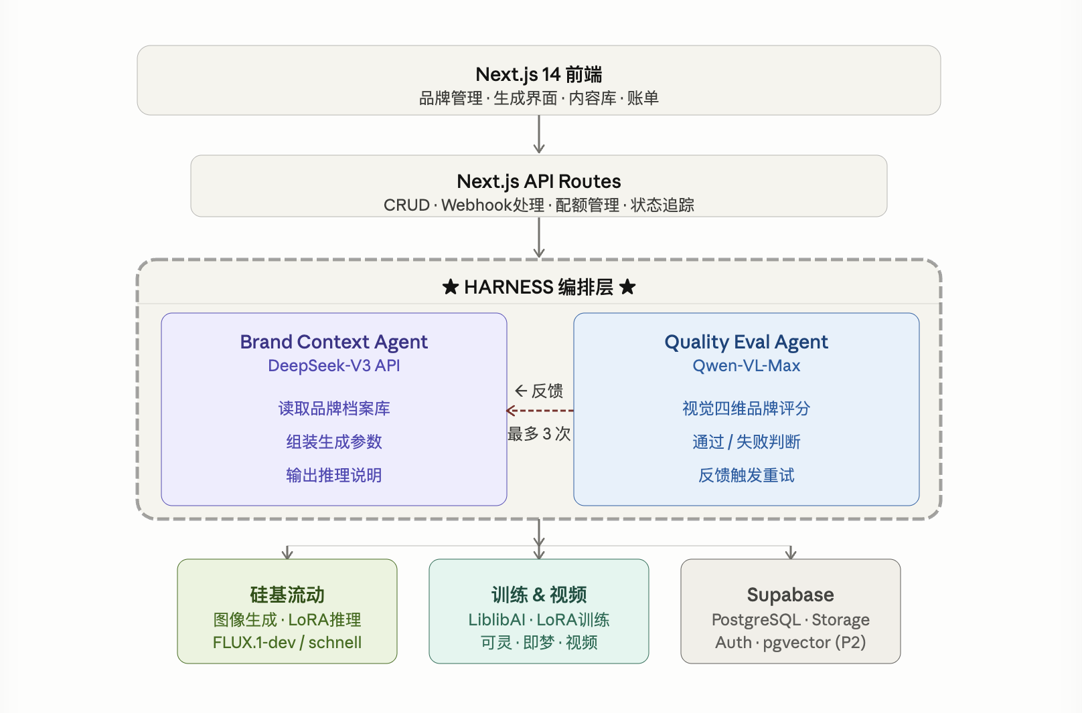Click the Brand Context Agent heading

(333, 342)
